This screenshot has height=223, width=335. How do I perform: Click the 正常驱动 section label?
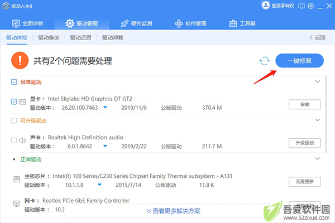pyautogui.click(x=31, y=159)
